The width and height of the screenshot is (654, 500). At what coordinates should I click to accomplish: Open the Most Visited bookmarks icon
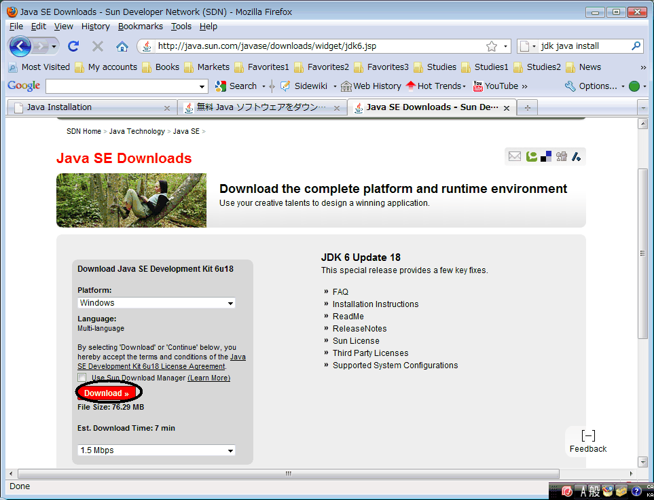click(x=13, y=67)
